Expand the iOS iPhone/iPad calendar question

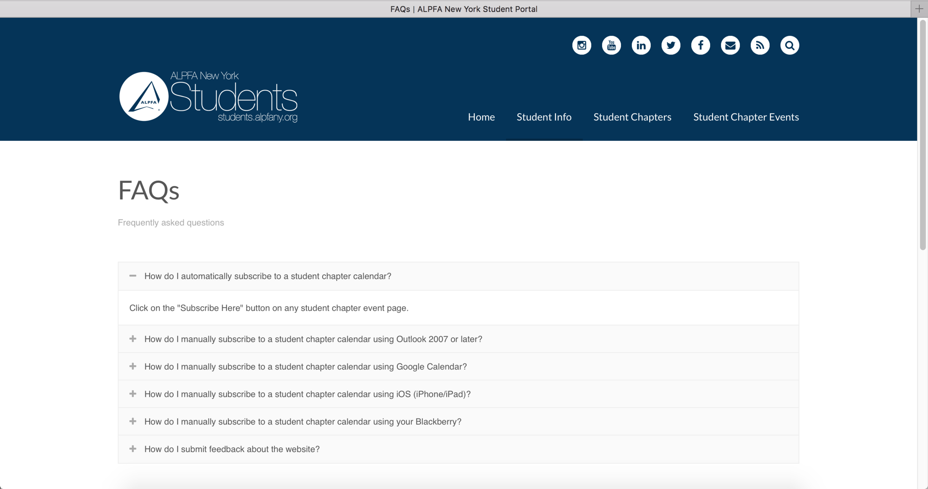307,394
